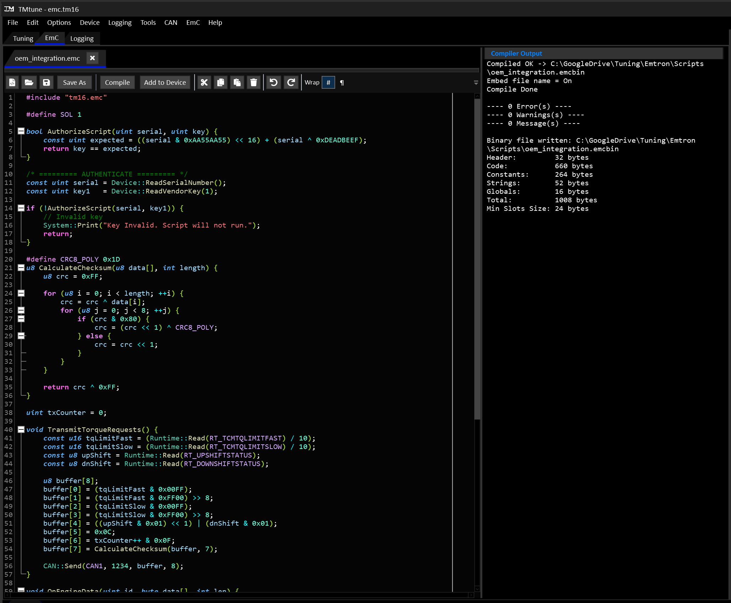
Task: Switch to the Logging tab
Action: pyautogui.click(x=82, y=38)
